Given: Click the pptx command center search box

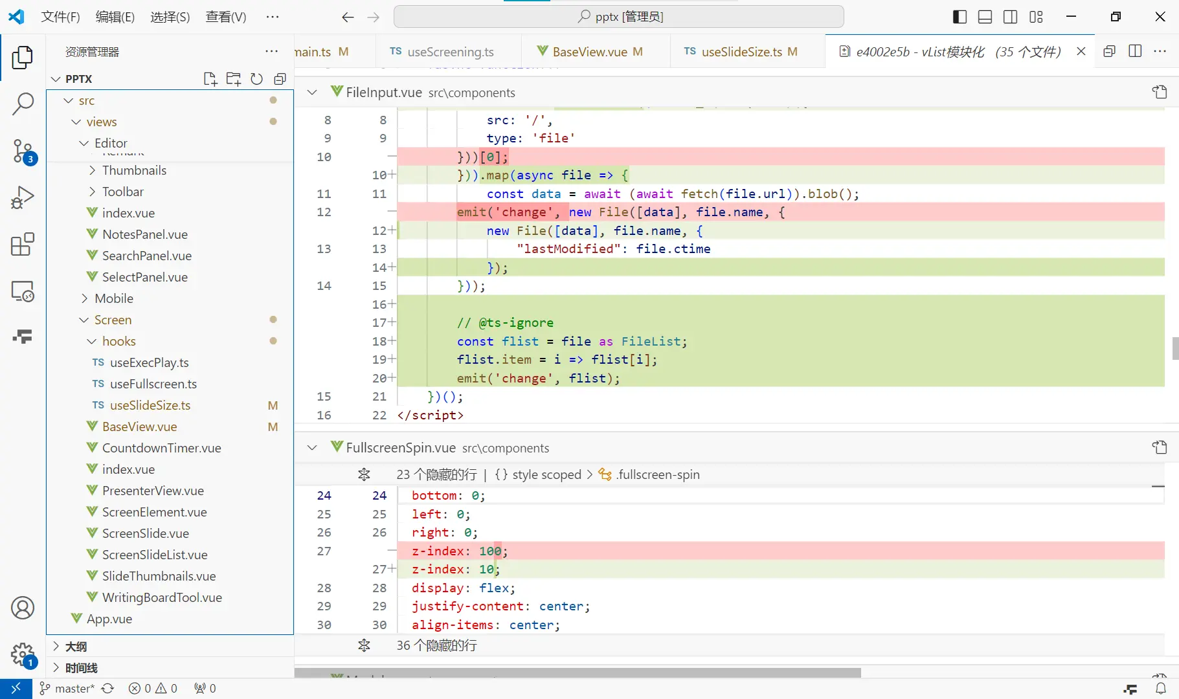Looking at the screenshot, I should tap(619, 17).
